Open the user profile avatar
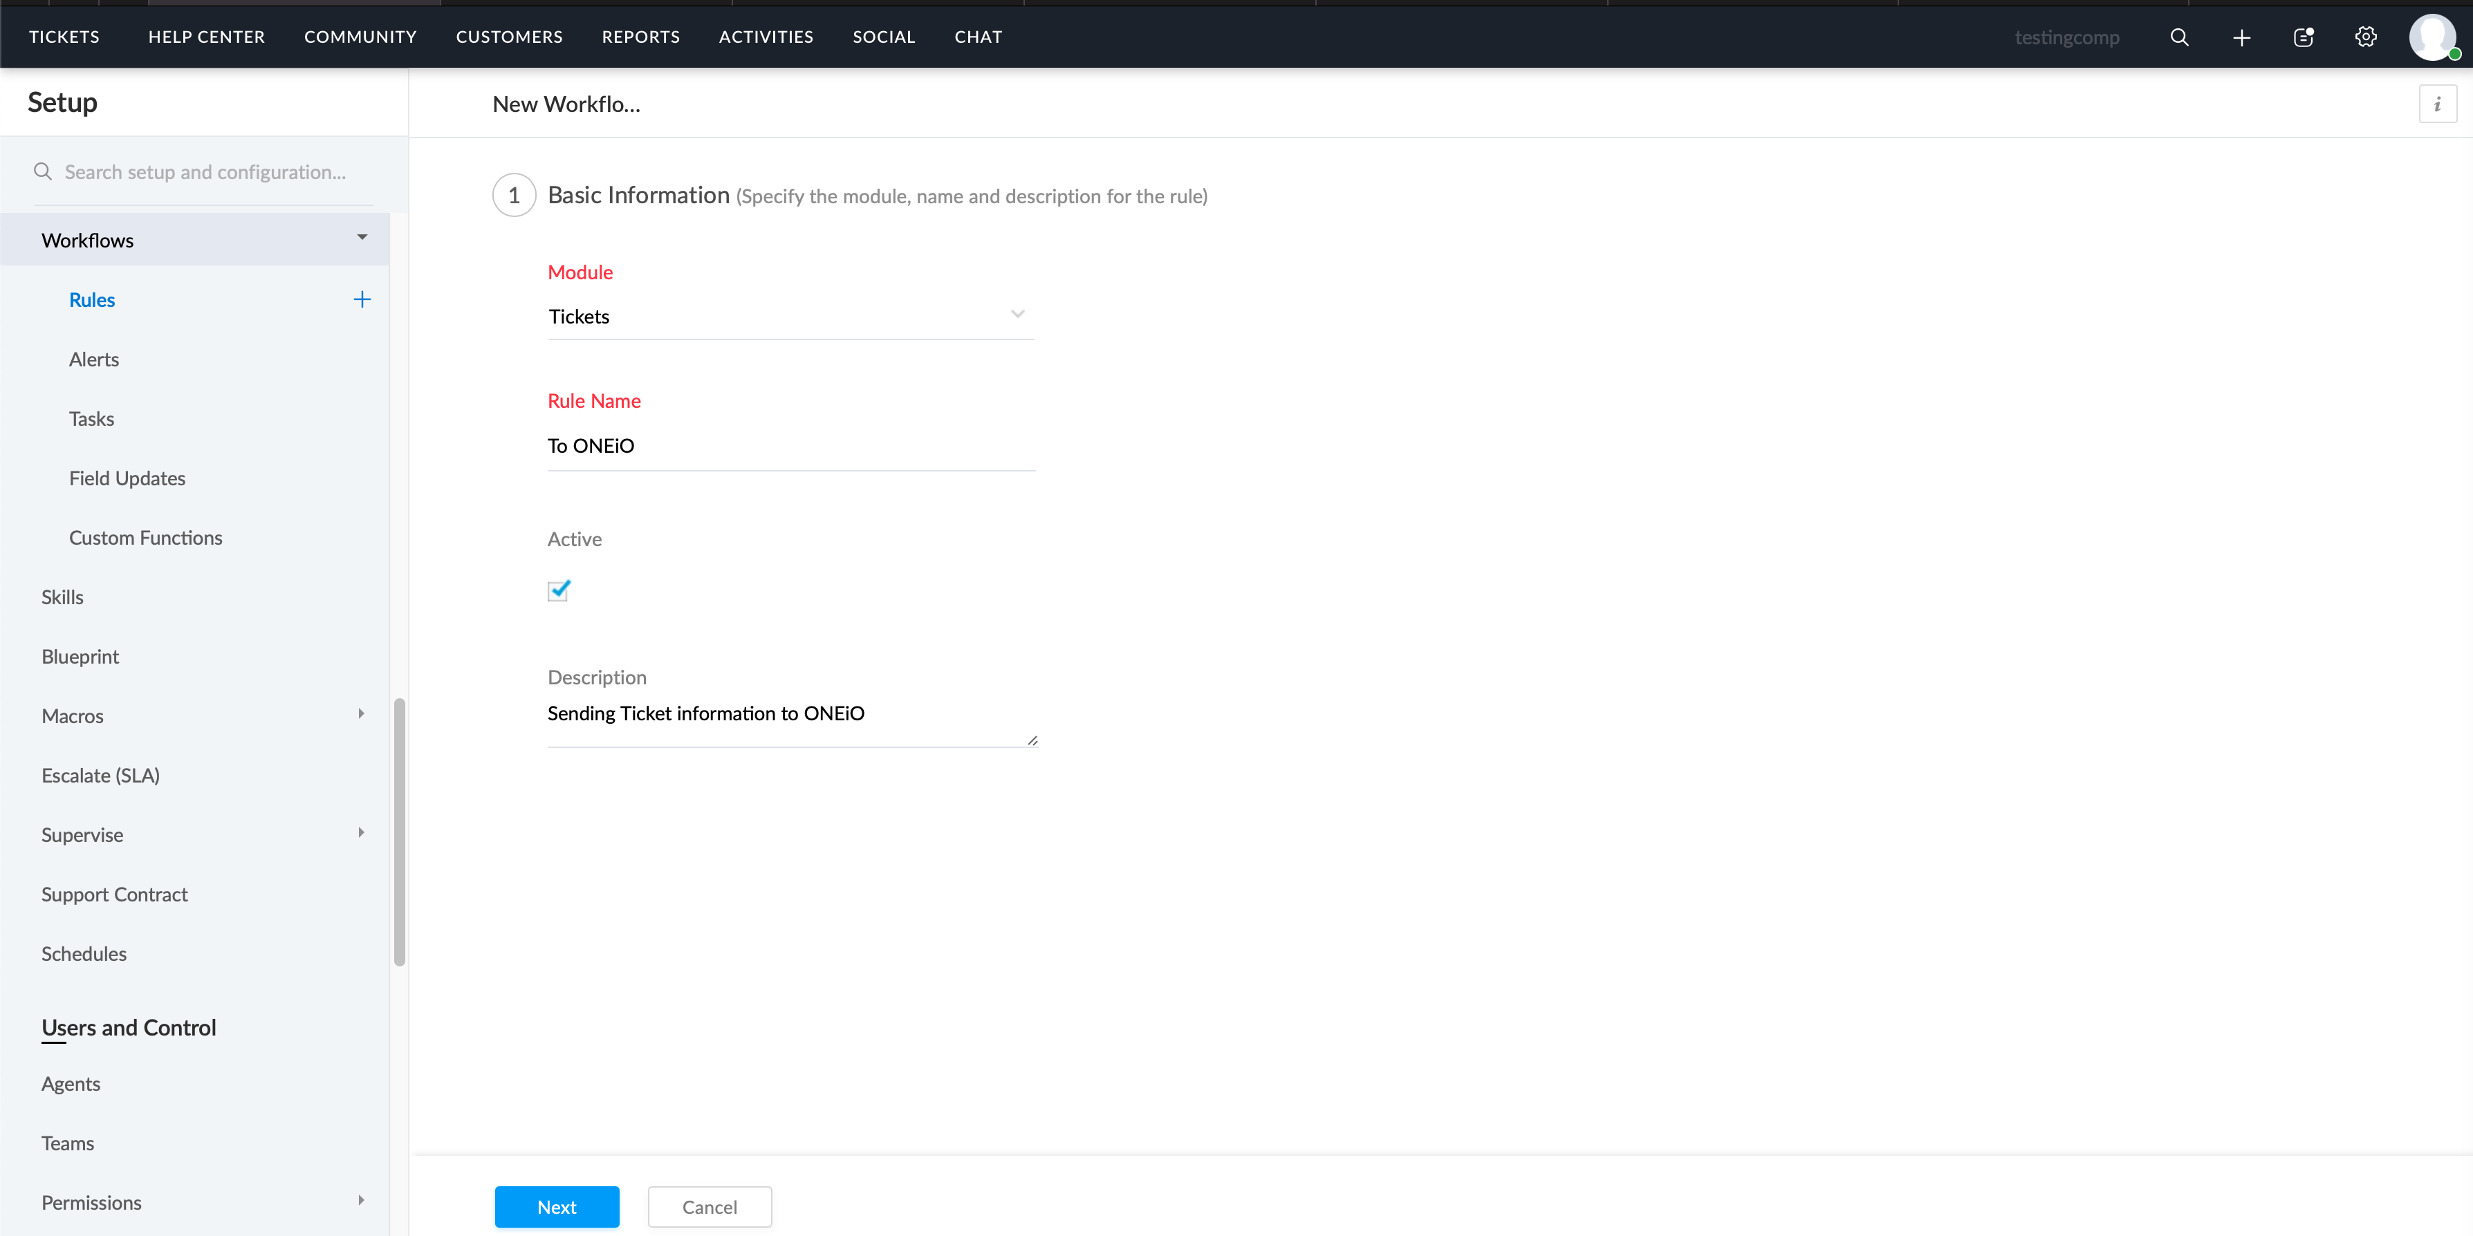Image resolution: width=2473 pixels, height=1236 pixels. [2433, 37]
